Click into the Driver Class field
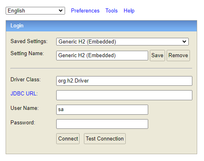Screen dimensions: 204x161 [124, 81]
